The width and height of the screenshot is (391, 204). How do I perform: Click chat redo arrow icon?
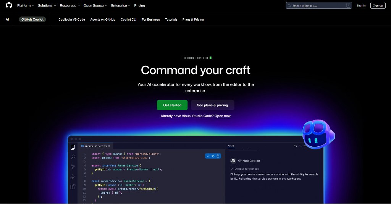click(x=300, y=146)
